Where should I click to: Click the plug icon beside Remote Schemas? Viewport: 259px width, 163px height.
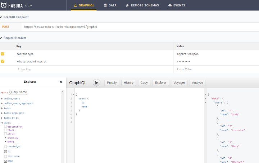coord(127,5)
